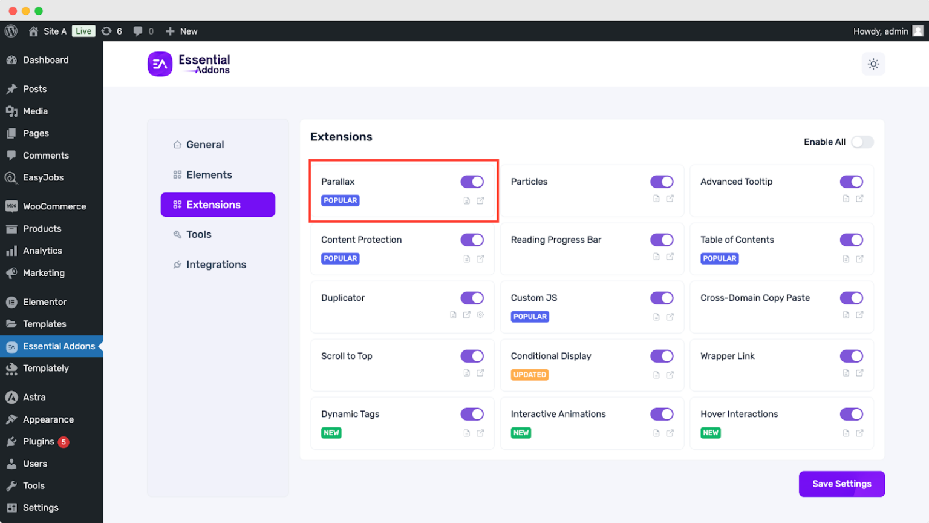Viewport: 929px width, 523px height.
Task: Open the New content dropdown
Action: tap(181, 31)
